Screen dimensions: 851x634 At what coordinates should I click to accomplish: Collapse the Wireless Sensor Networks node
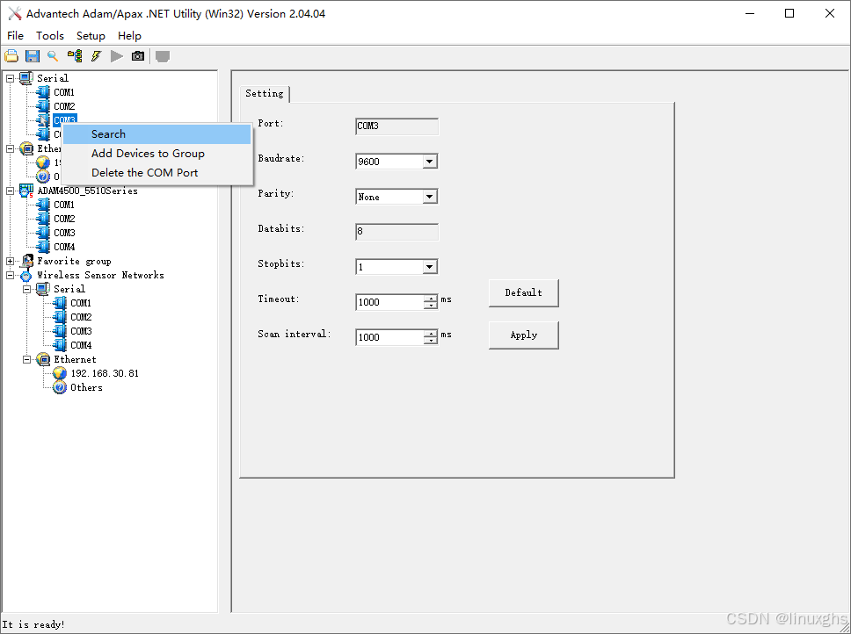point(10,276)
